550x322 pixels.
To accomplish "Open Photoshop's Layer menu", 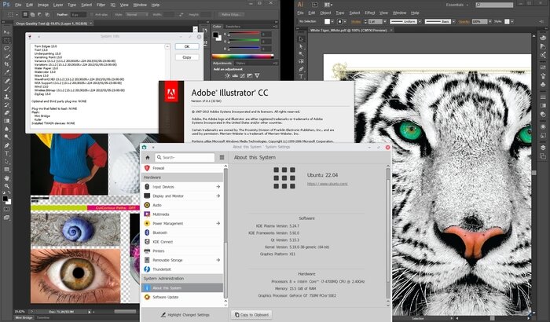I will pos(58,5).
